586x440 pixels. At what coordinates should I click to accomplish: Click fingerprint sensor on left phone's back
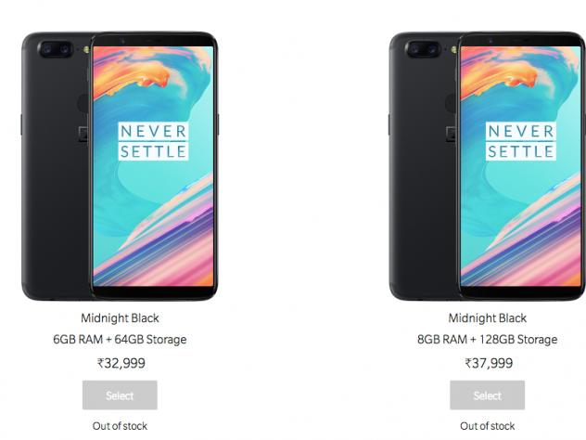point(83,103)
